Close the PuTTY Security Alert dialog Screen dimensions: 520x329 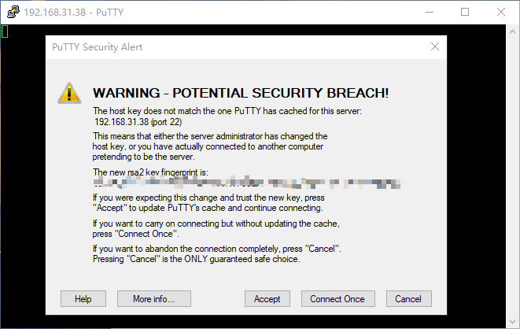pyautogui.click(x=435, y=47)
